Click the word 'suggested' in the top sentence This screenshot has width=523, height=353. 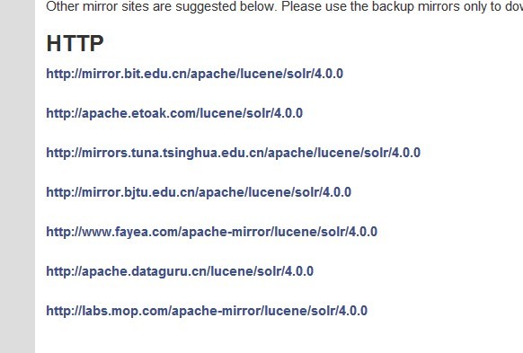click(x=203, y=6)
